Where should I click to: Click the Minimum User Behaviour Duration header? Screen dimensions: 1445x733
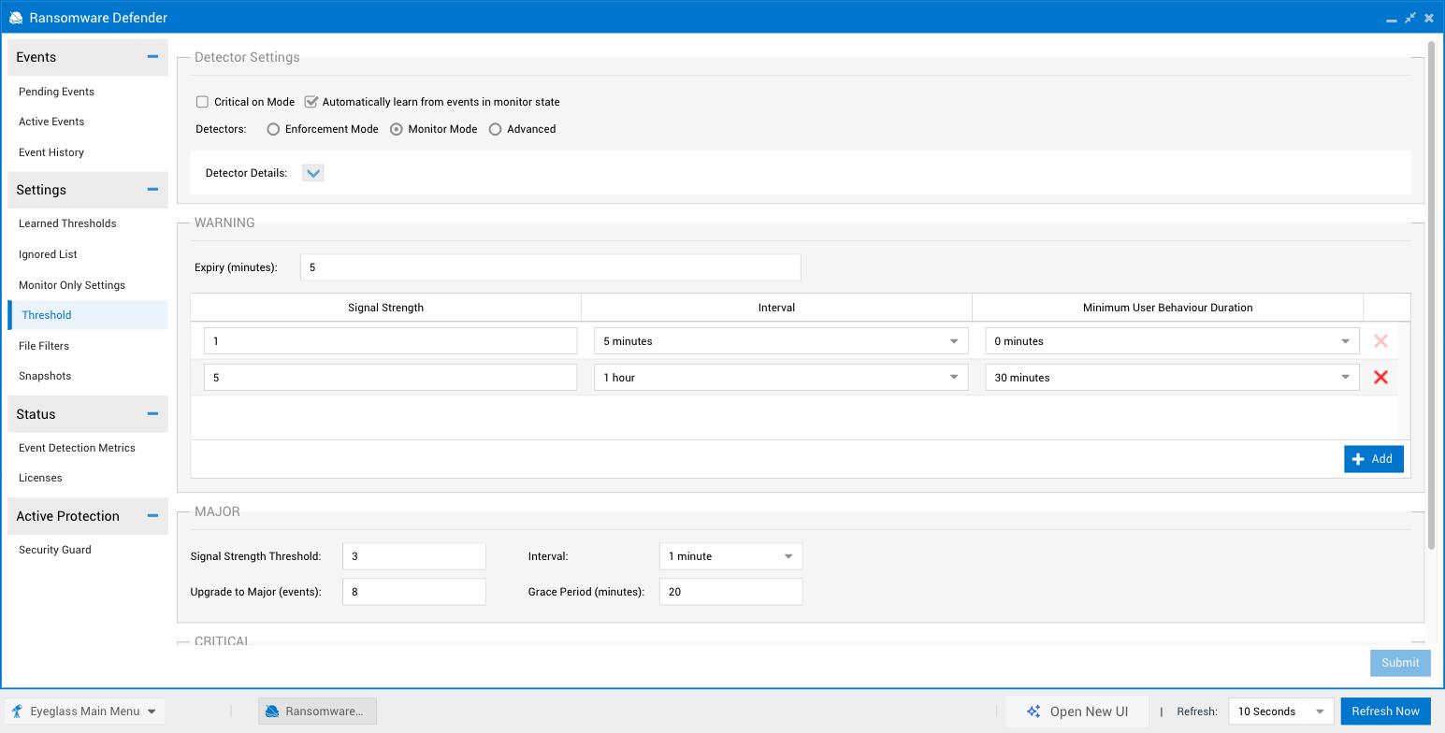pos(1167,308)
